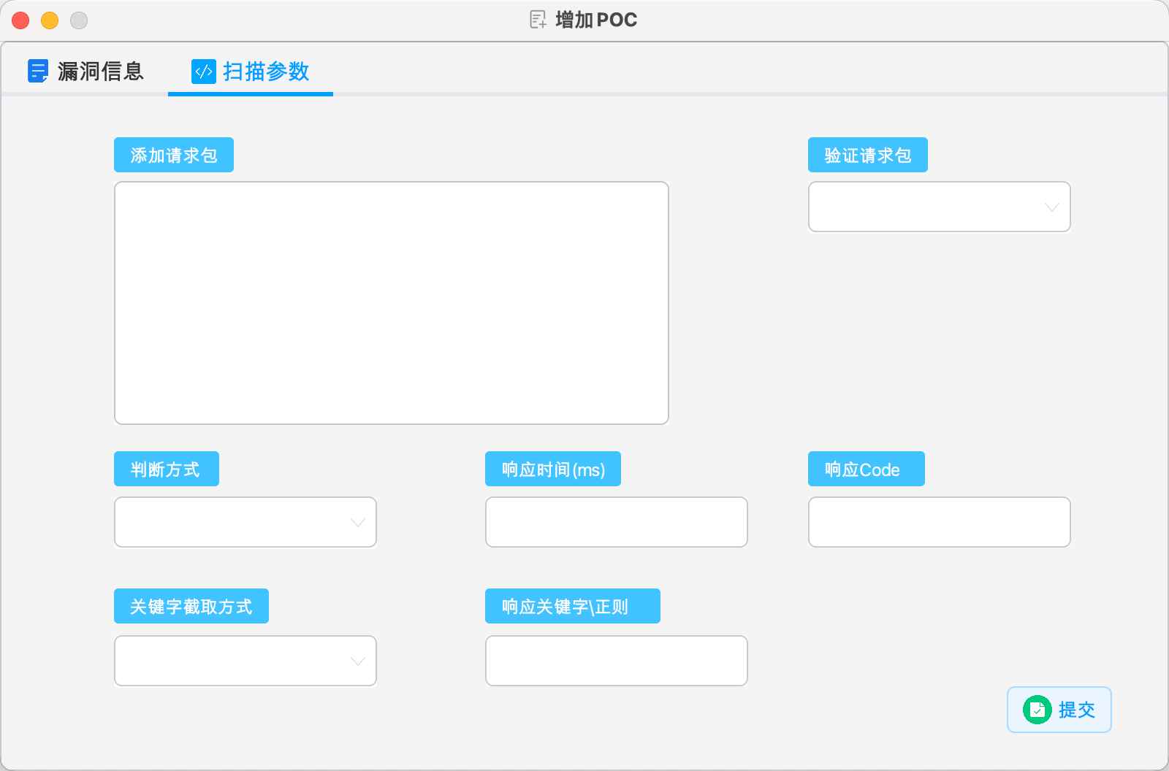Submit the form with 提交 button
Image resolution: width=1169 pixels, height=771 pixels.
pos(1059,709)
